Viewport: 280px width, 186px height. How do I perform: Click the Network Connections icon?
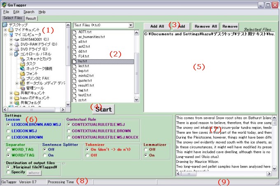(x=23, y=69)
